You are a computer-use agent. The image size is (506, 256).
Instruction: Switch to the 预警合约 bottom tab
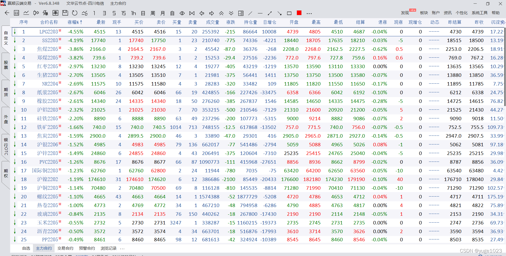click(87, 248)
